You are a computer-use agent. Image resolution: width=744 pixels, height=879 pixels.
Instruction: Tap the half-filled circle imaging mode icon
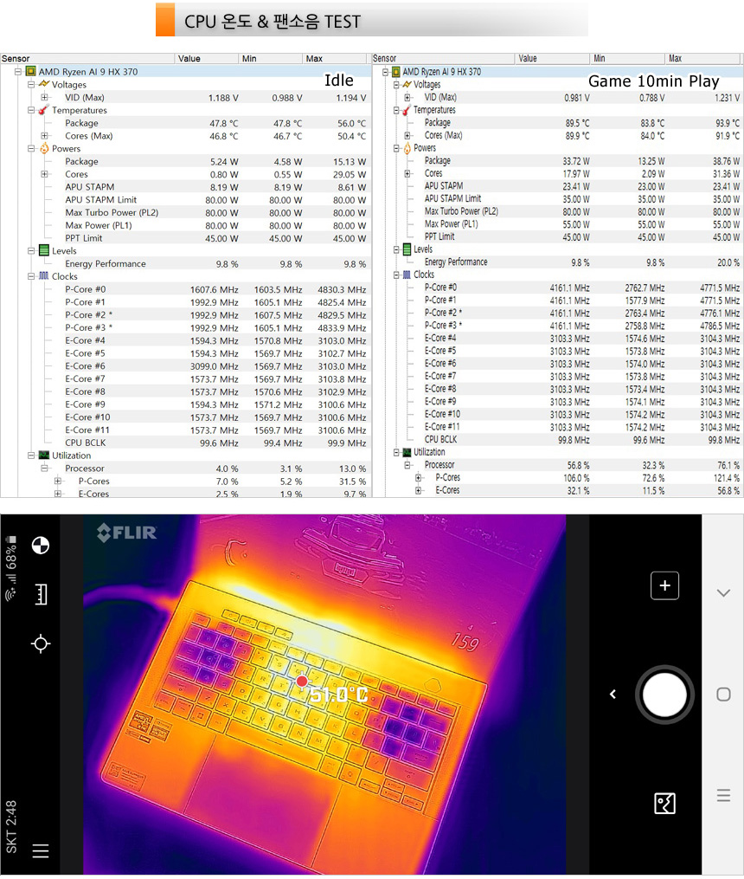41,545
